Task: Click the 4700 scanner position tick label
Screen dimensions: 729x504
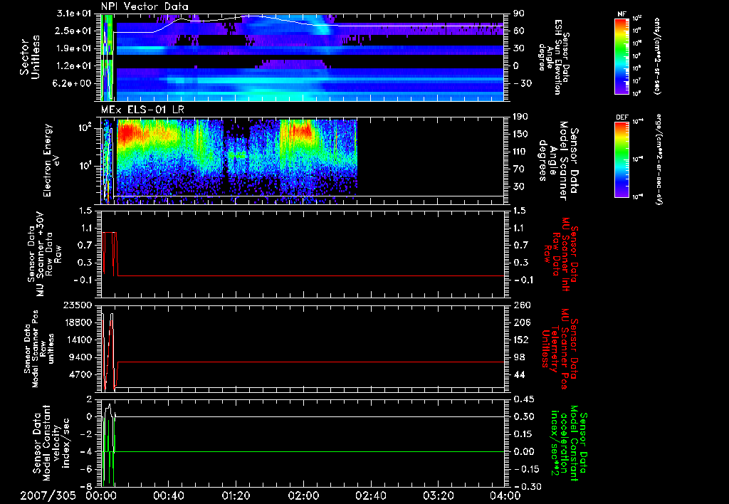Action: click(x=81, y=374)
